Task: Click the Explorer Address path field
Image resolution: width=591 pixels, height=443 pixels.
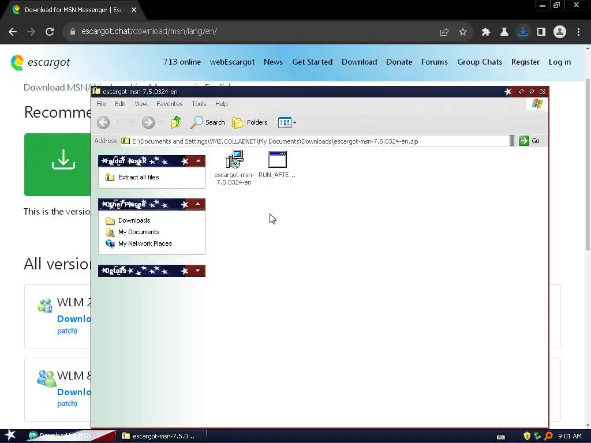Action: 315,141
